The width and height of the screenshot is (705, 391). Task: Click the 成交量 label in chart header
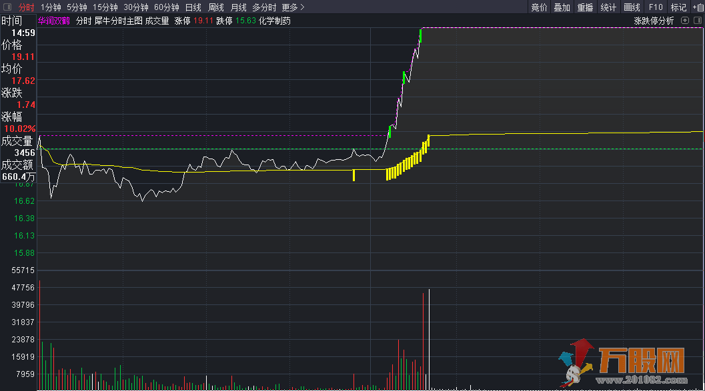(157, 21)
